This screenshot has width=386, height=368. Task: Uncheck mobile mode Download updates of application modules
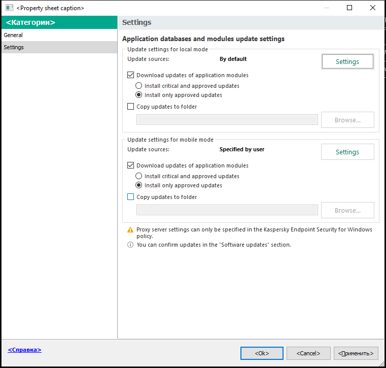[131, 165]
